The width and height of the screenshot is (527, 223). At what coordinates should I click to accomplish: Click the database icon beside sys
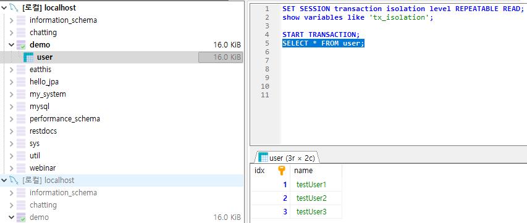tap(21, 144)
